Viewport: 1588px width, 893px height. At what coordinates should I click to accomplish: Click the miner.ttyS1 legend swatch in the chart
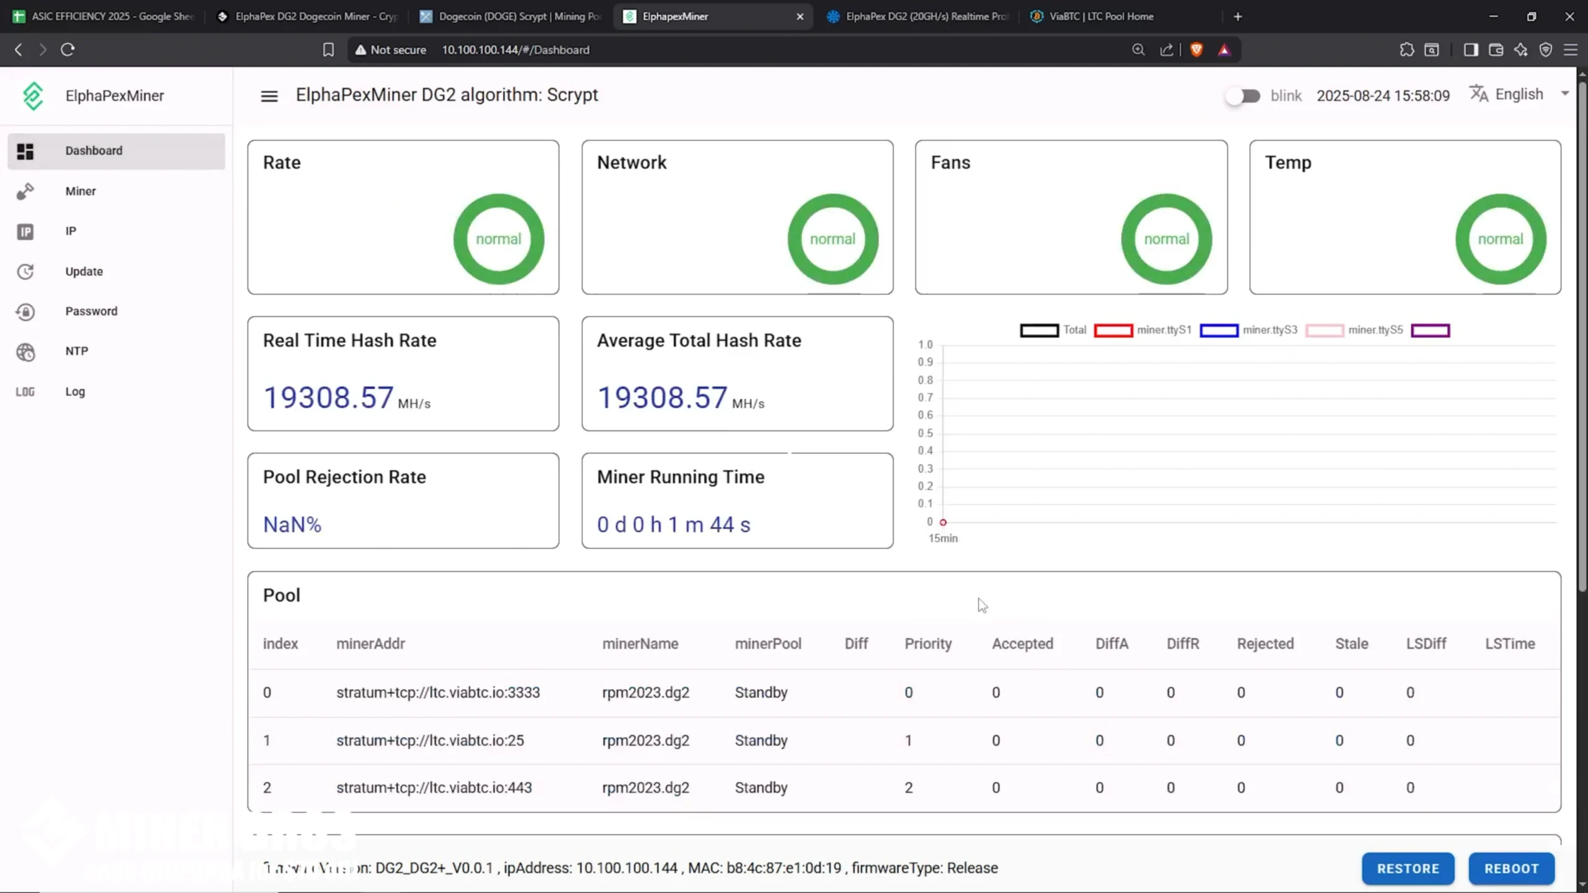[1113, 330]
